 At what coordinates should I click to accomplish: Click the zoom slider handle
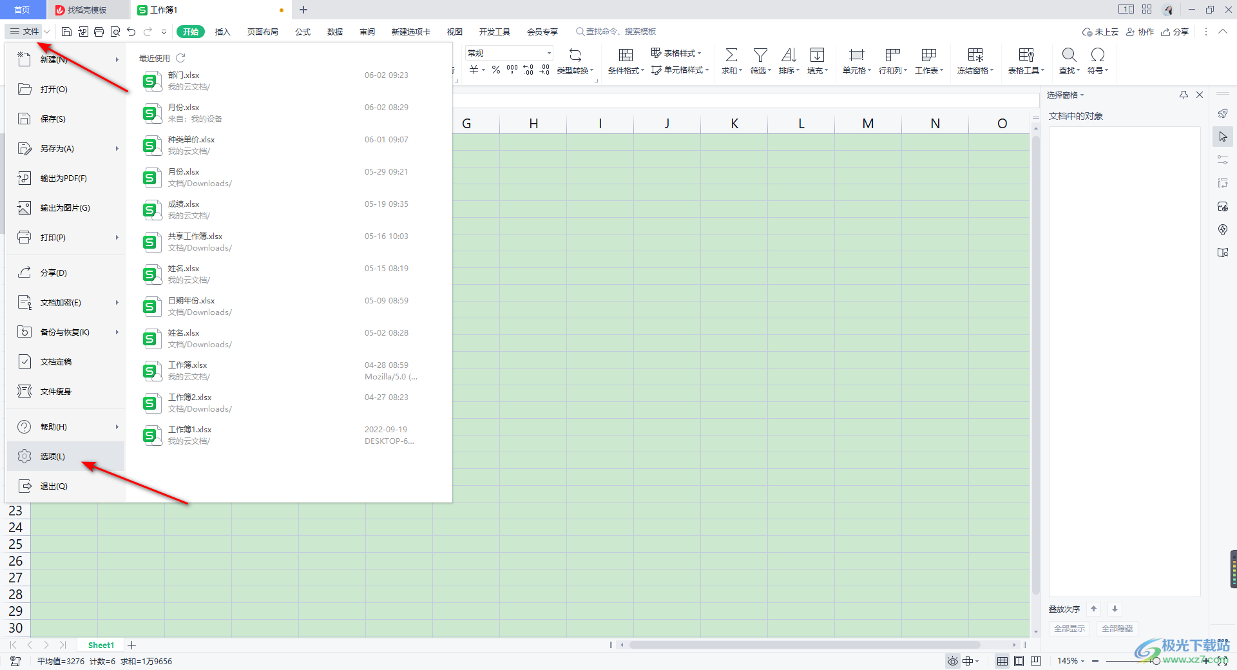click(1156, 661)
